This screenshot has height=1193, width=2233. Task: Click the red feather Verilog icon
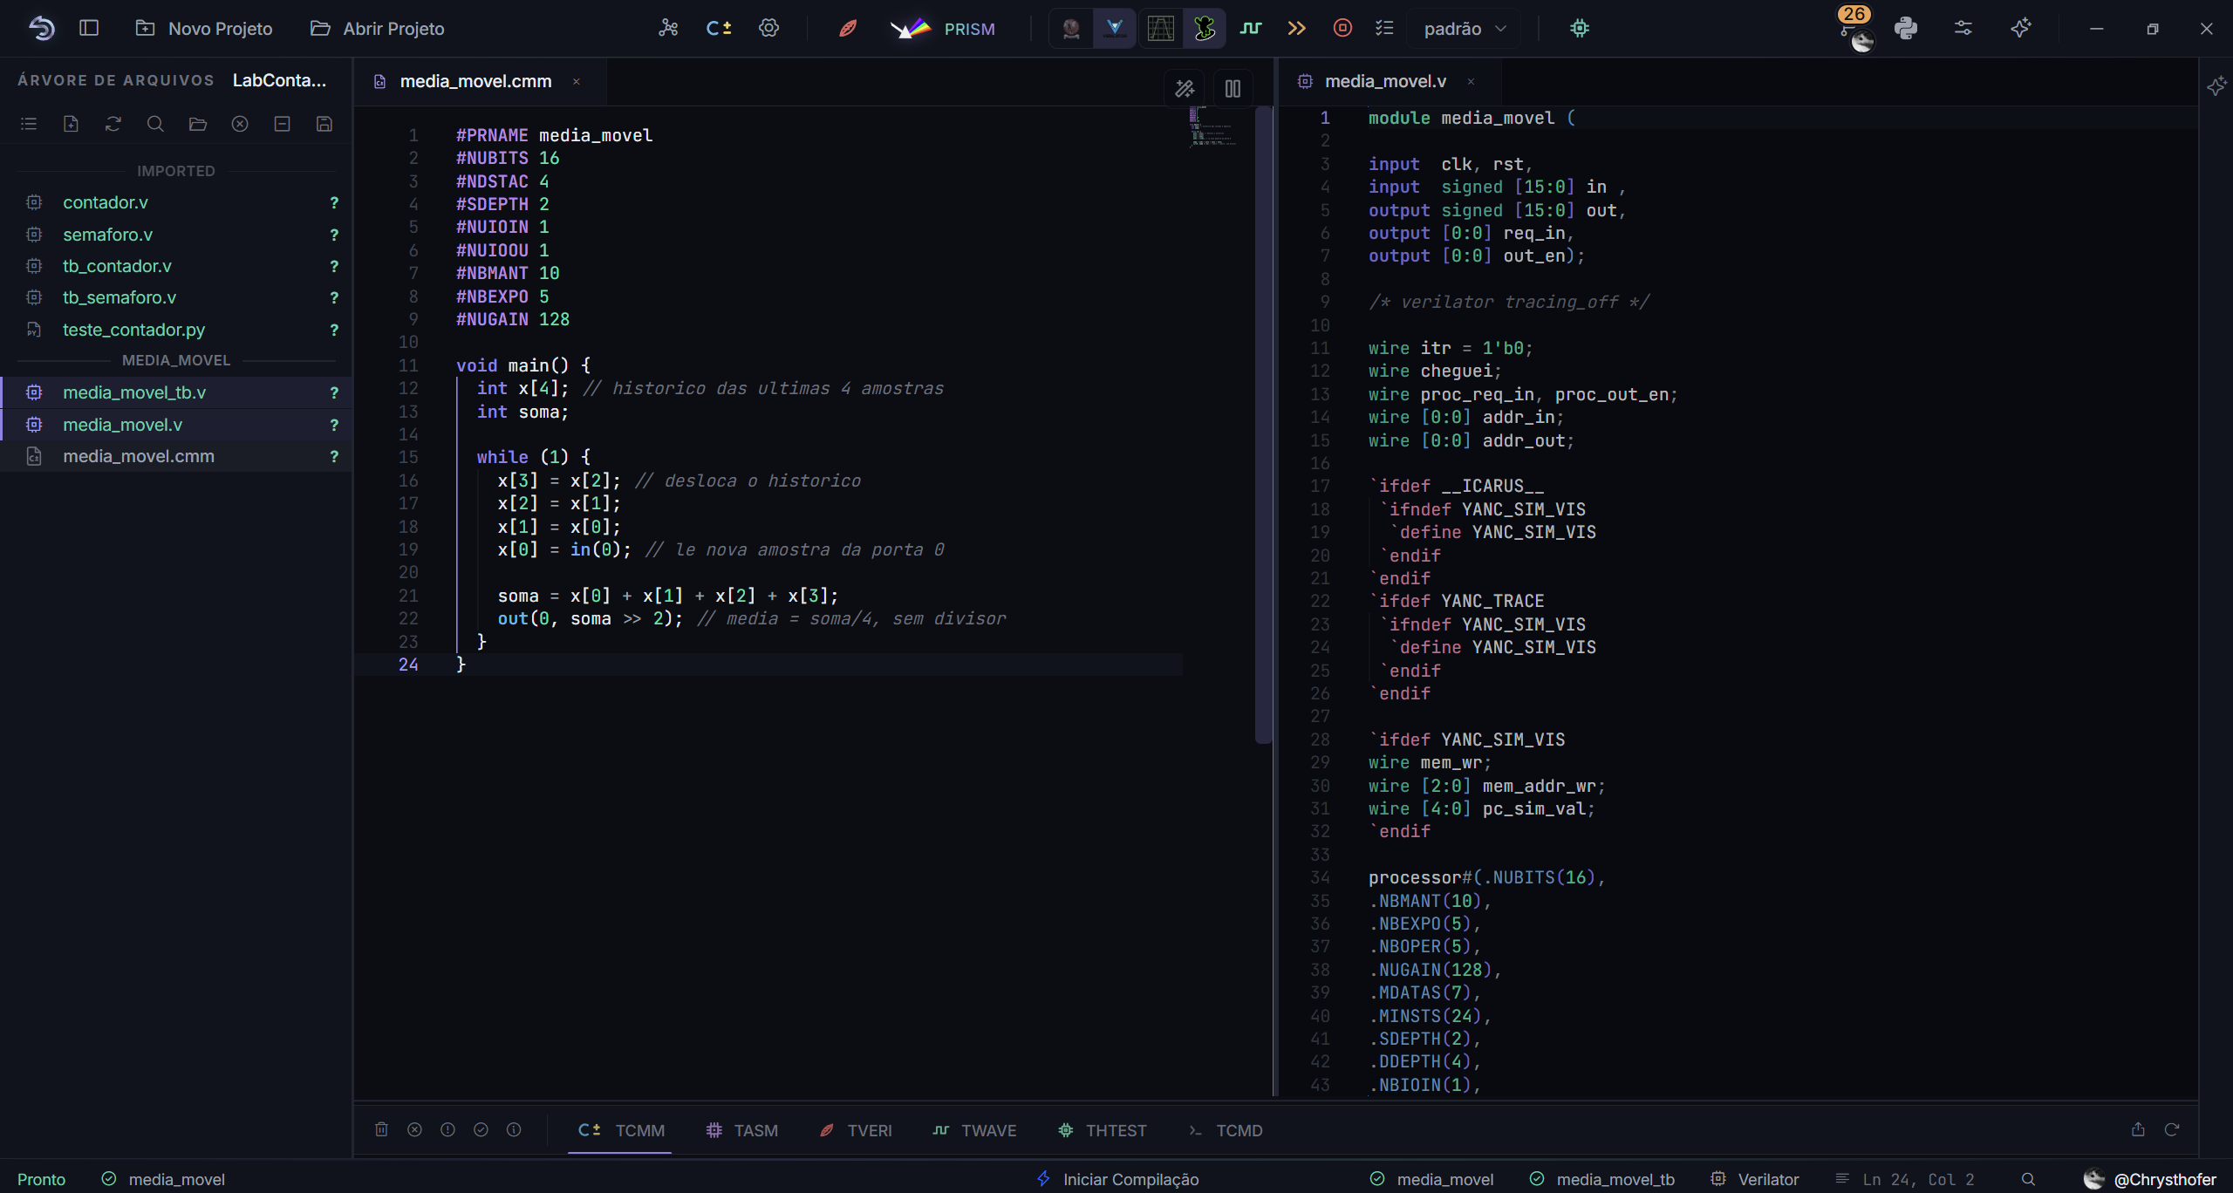[x=847, y=29]
